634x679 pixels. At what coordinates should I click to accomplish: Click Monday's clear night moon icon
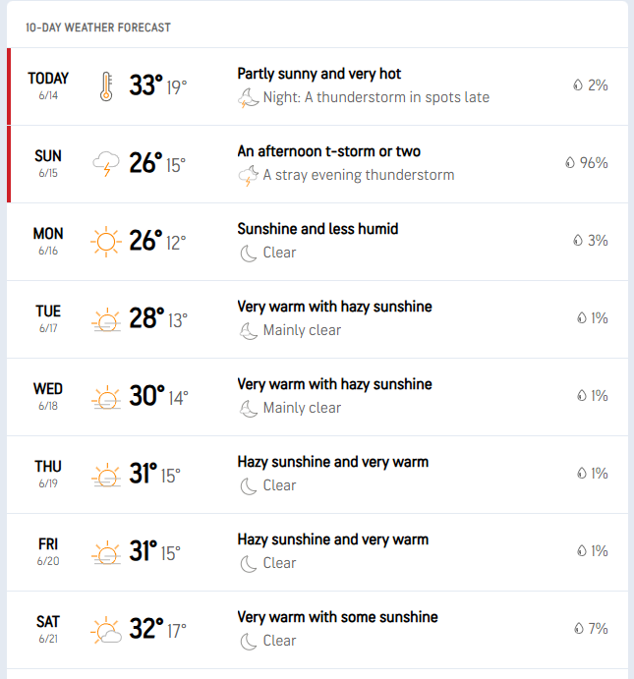(249, 254)
